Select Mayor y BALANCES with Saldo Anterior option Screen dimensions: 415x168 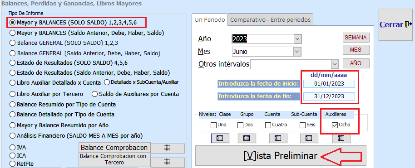click(x=87, y=33)
